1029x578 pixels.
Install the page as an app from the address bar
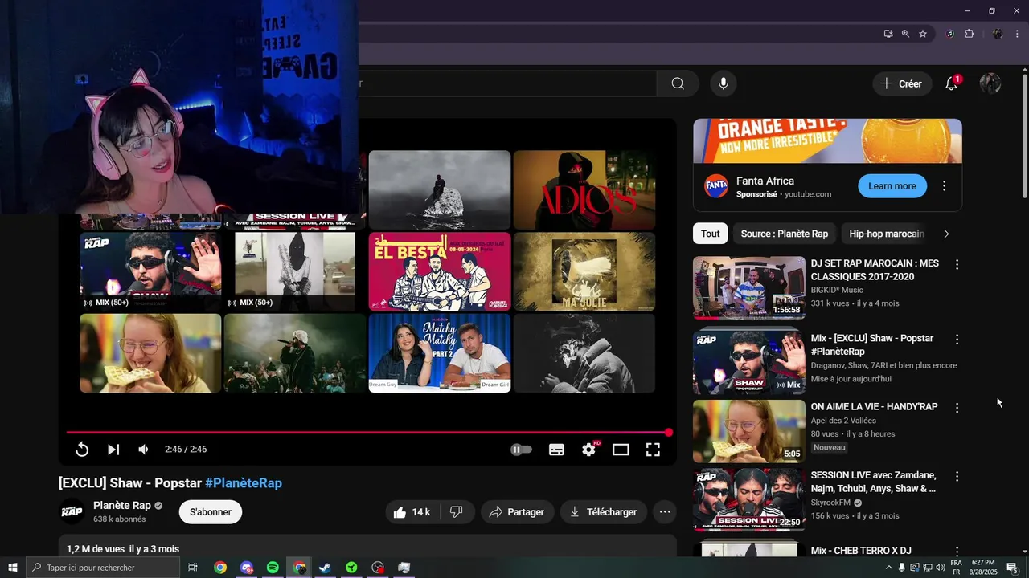point(888,34)
